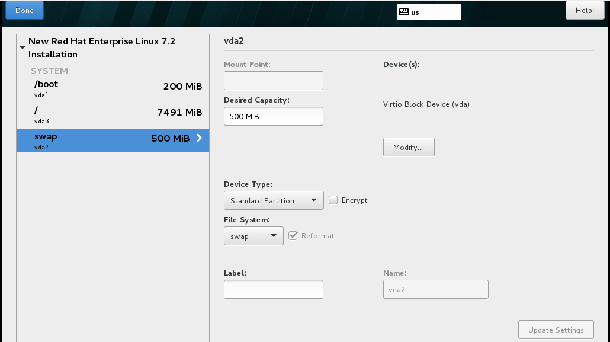Click the chevron arrow on the swap row

(x=199, y=138)
